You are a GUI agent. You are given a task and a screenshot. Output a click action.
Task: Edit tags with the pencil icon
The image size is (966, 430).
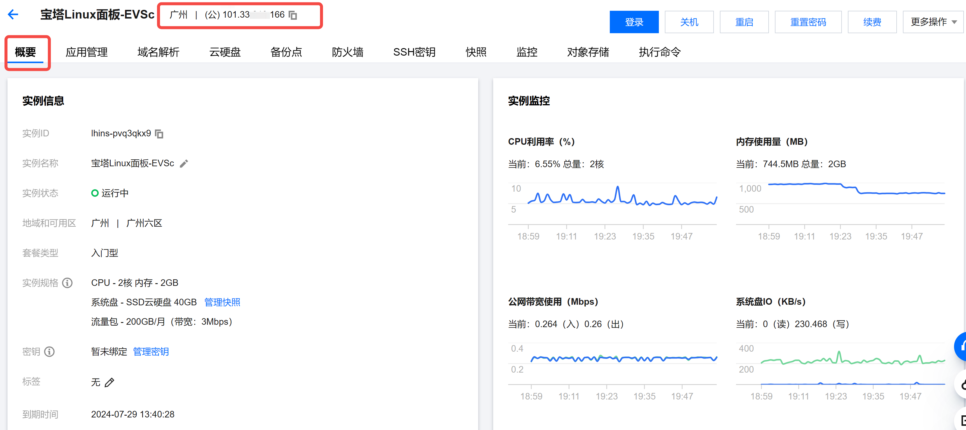tap(109, 382)
